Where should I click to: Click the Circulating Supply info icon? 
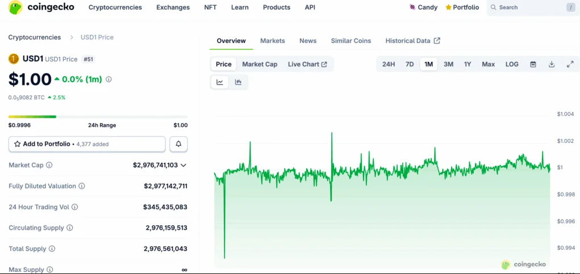[69, 228]
